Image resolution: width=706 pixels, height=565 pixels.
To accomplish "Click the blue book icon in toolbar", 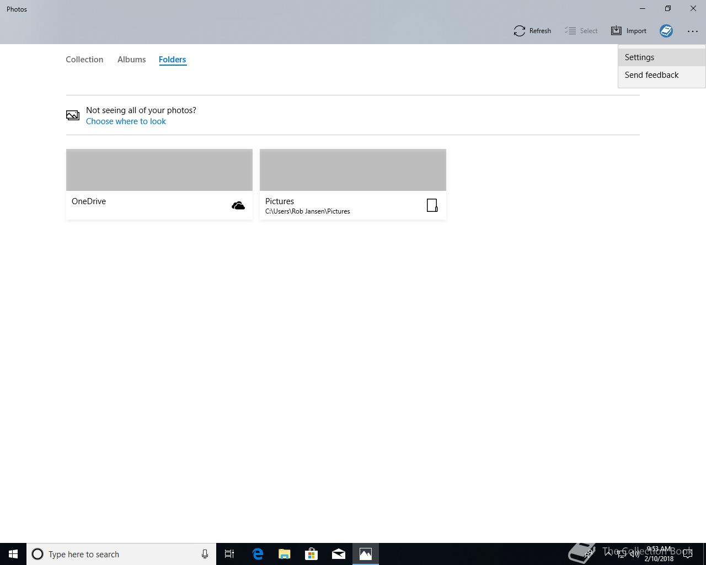I will (666, 31).
